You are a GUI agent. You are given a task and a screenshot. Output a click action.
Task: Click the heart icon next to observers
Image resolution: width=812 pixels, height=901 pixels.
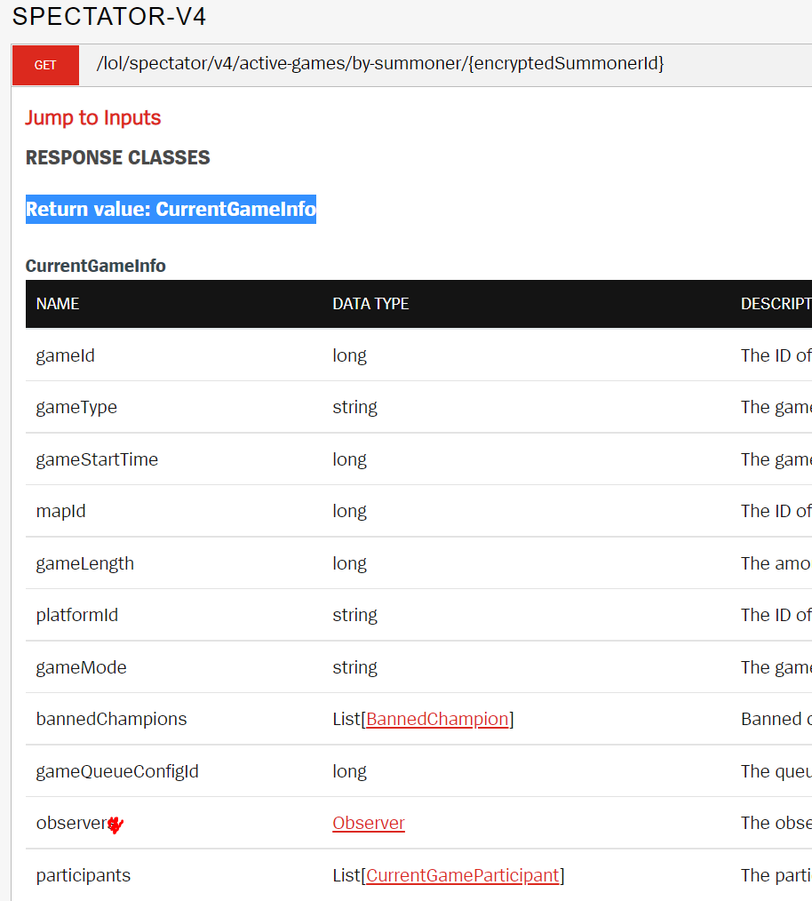(x=114, y=825)
